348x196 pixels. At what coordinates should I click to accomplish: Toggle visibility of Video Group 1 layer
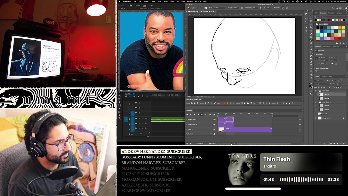tap(315, 91)
